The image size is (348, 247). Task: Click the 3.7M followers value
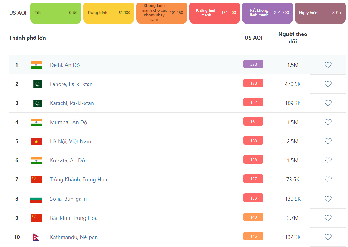click(x=292, y=218)
